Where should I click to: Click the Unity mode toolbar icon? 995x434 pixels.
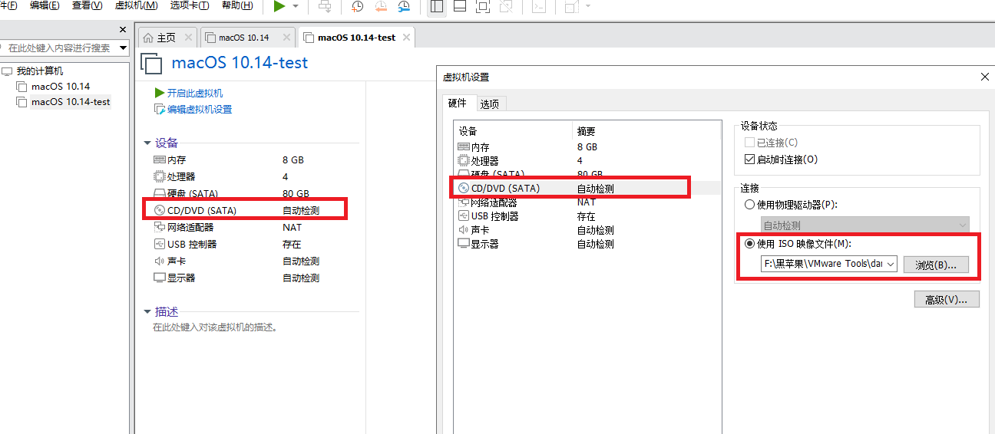[506, 6]
